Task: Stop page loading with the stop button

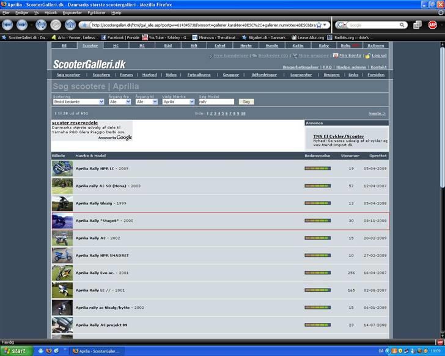Action: point(56,24)
